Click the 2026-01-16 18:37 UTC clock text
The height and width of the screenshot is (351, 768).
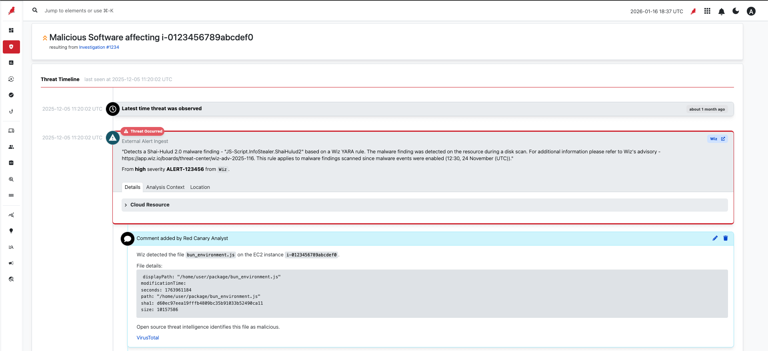[657, 11]
